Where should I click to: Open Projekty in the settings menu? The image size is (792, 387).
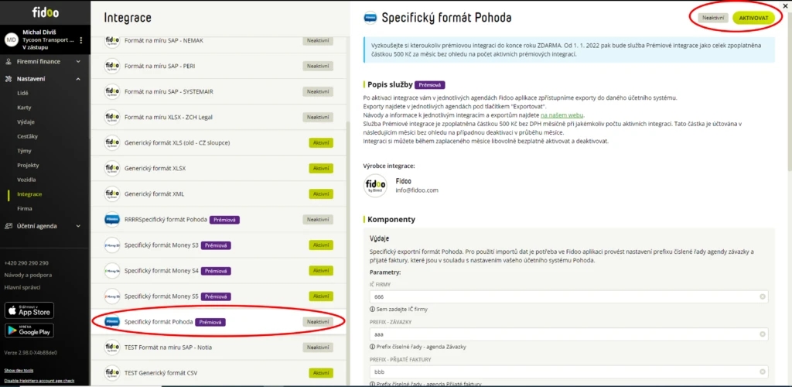click(28, 165)
